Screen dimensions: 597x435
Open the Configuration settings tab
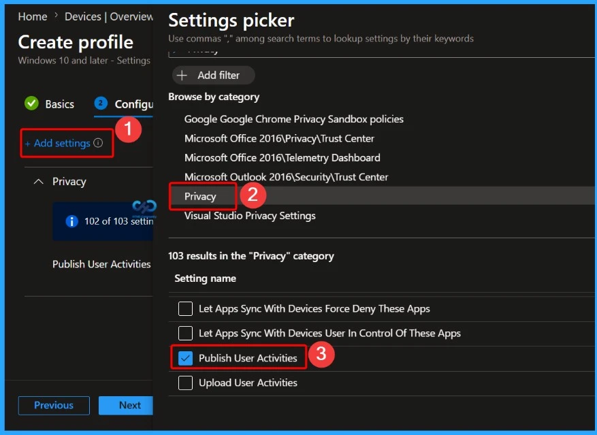click(123, 104)
